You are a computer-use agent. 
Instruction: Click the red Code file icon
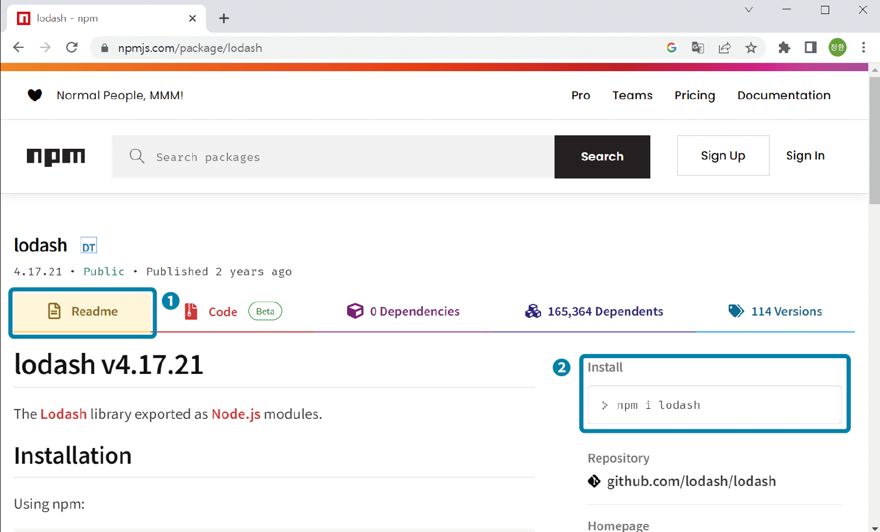coord(191,311)
